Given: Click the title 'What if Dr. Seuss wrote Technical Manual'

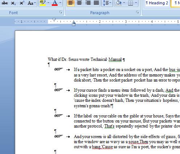Looking at the screenshot, I should (x=85, y=59).
